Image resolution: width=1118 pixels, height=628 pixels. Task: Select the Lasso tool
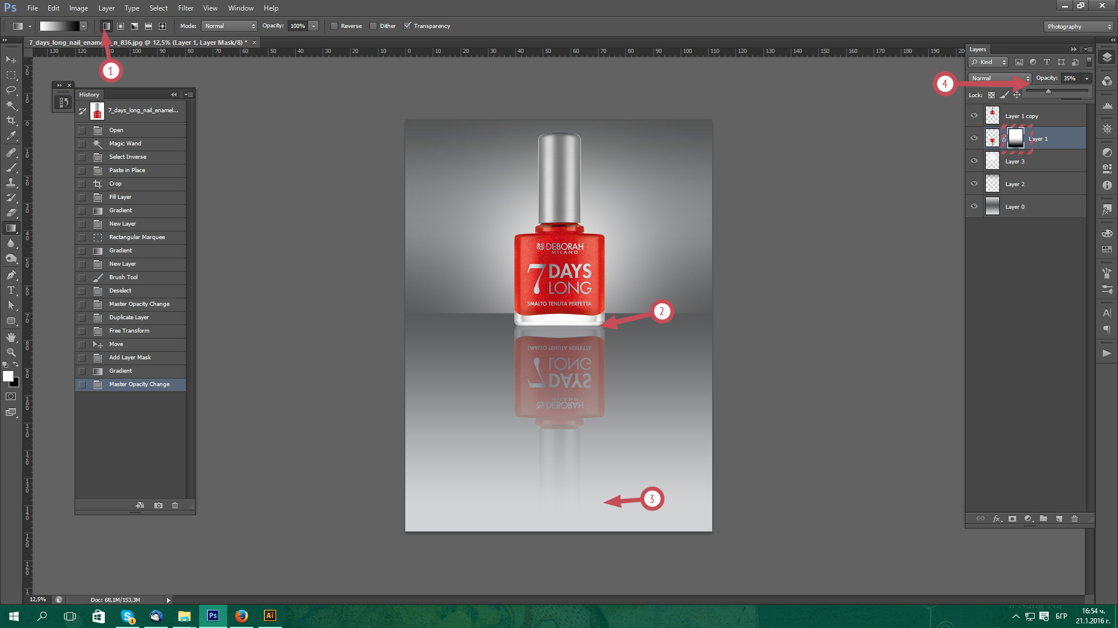click(x=11, y=90)
